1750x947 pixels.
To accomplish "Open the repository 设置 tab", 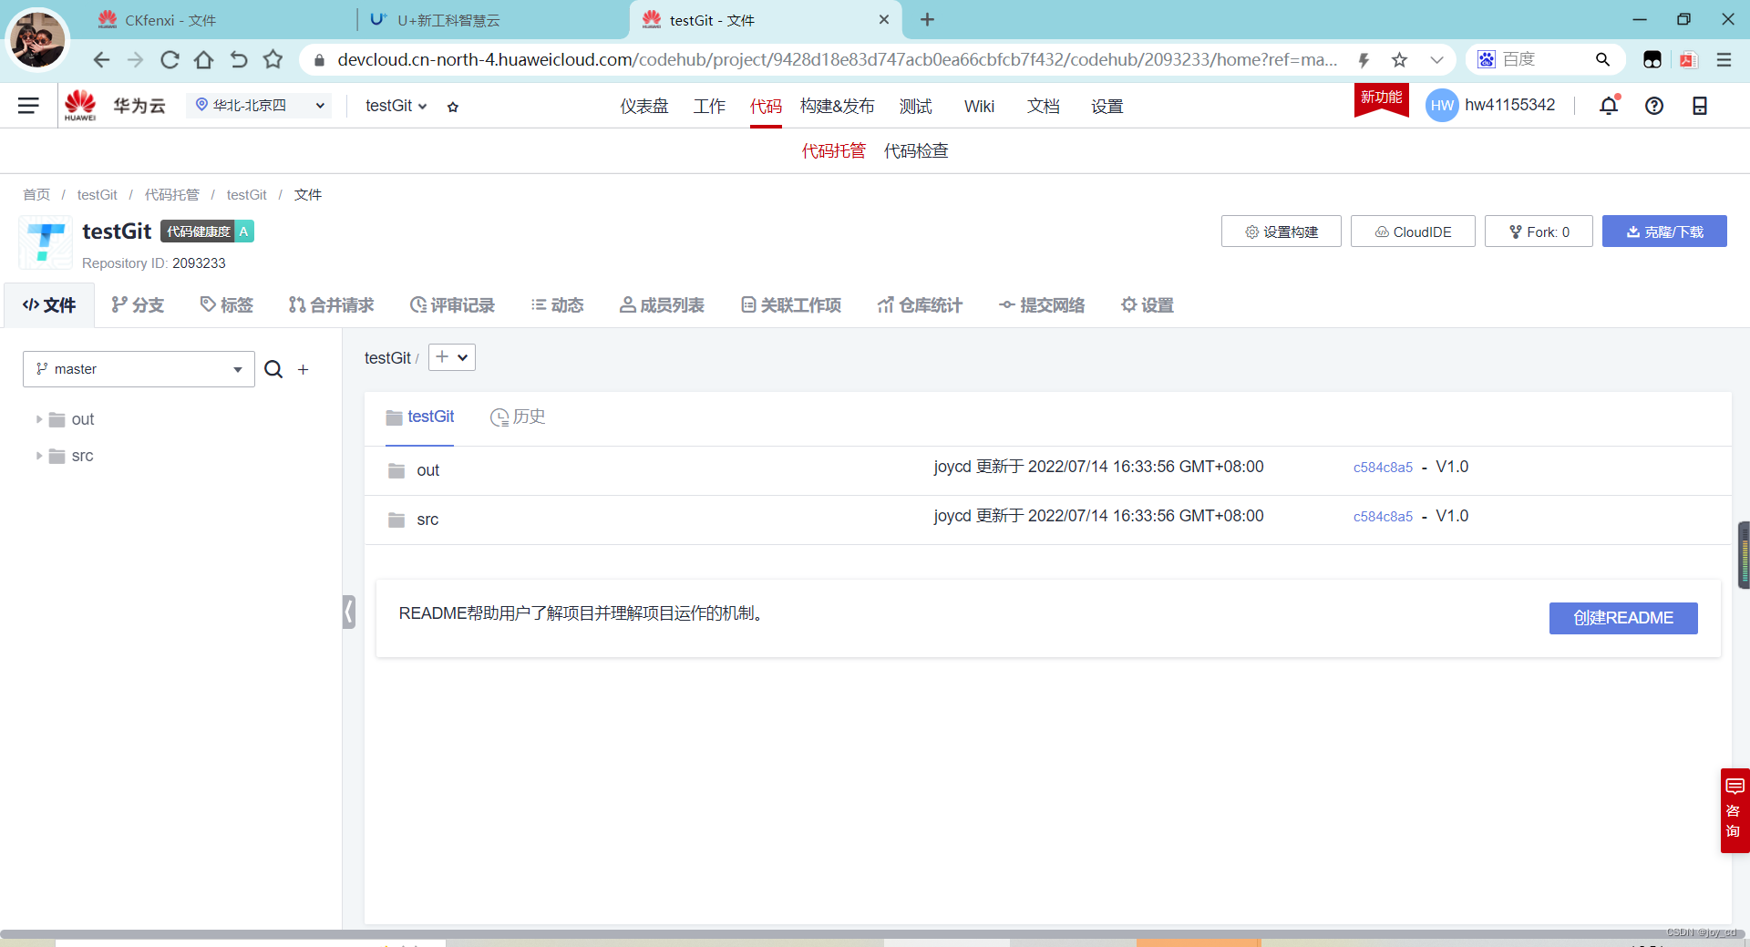I will point(1148,305).
